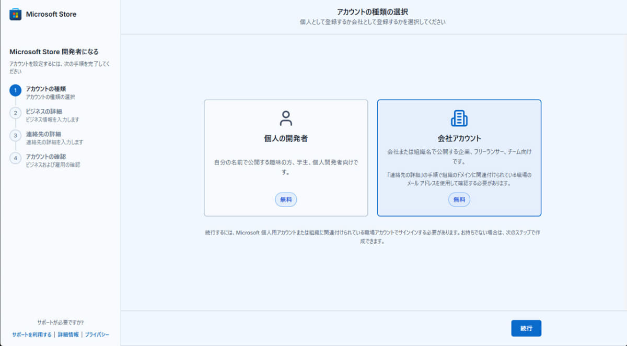Click the 続行するには sign-in note text
627x346 pixels.
point(373,237)
